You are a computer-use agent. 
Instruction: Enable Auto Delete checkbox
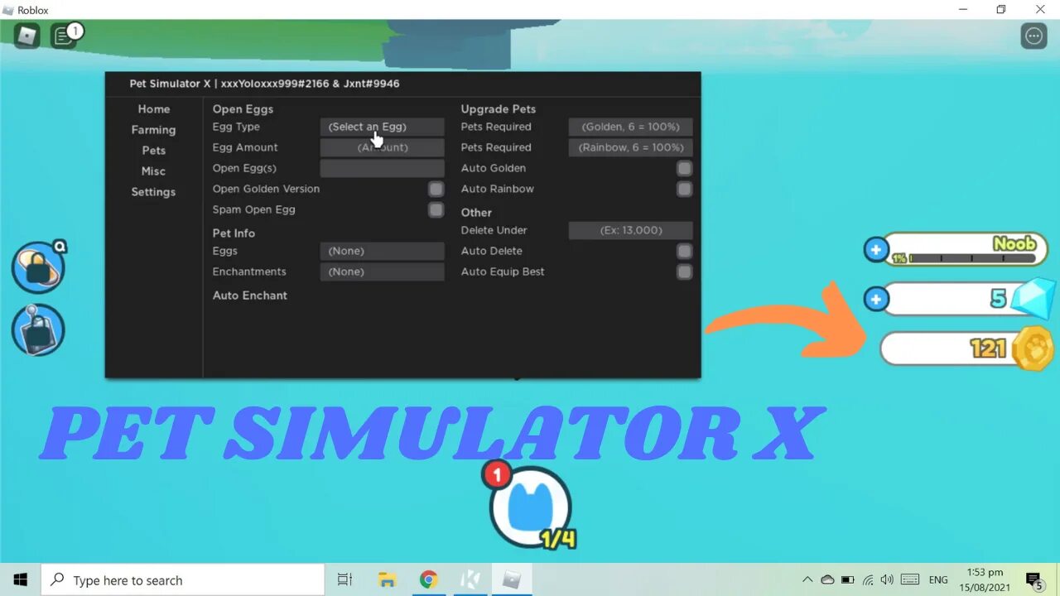[x=684, y=251]
